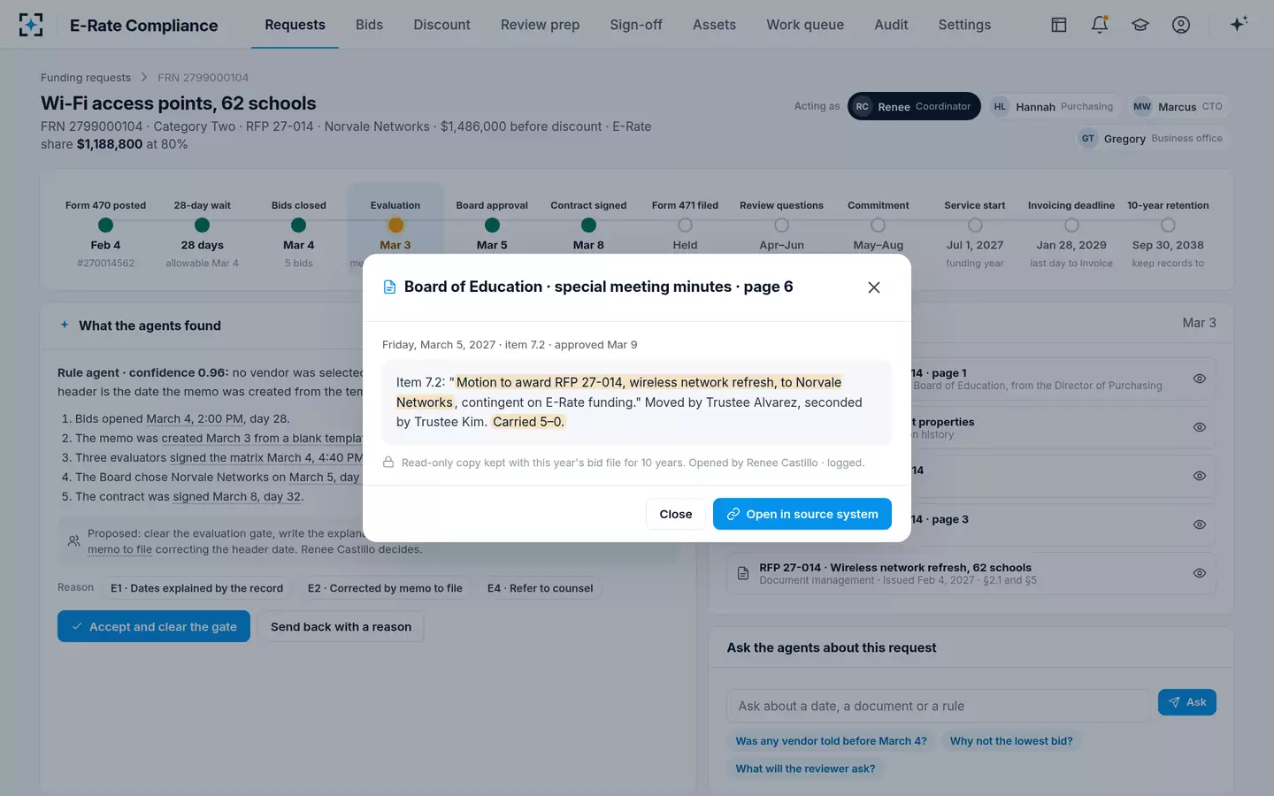Open the layout panel icon in header
The width and height of the screenshot is (1274, 796).
pos(1059,25)
